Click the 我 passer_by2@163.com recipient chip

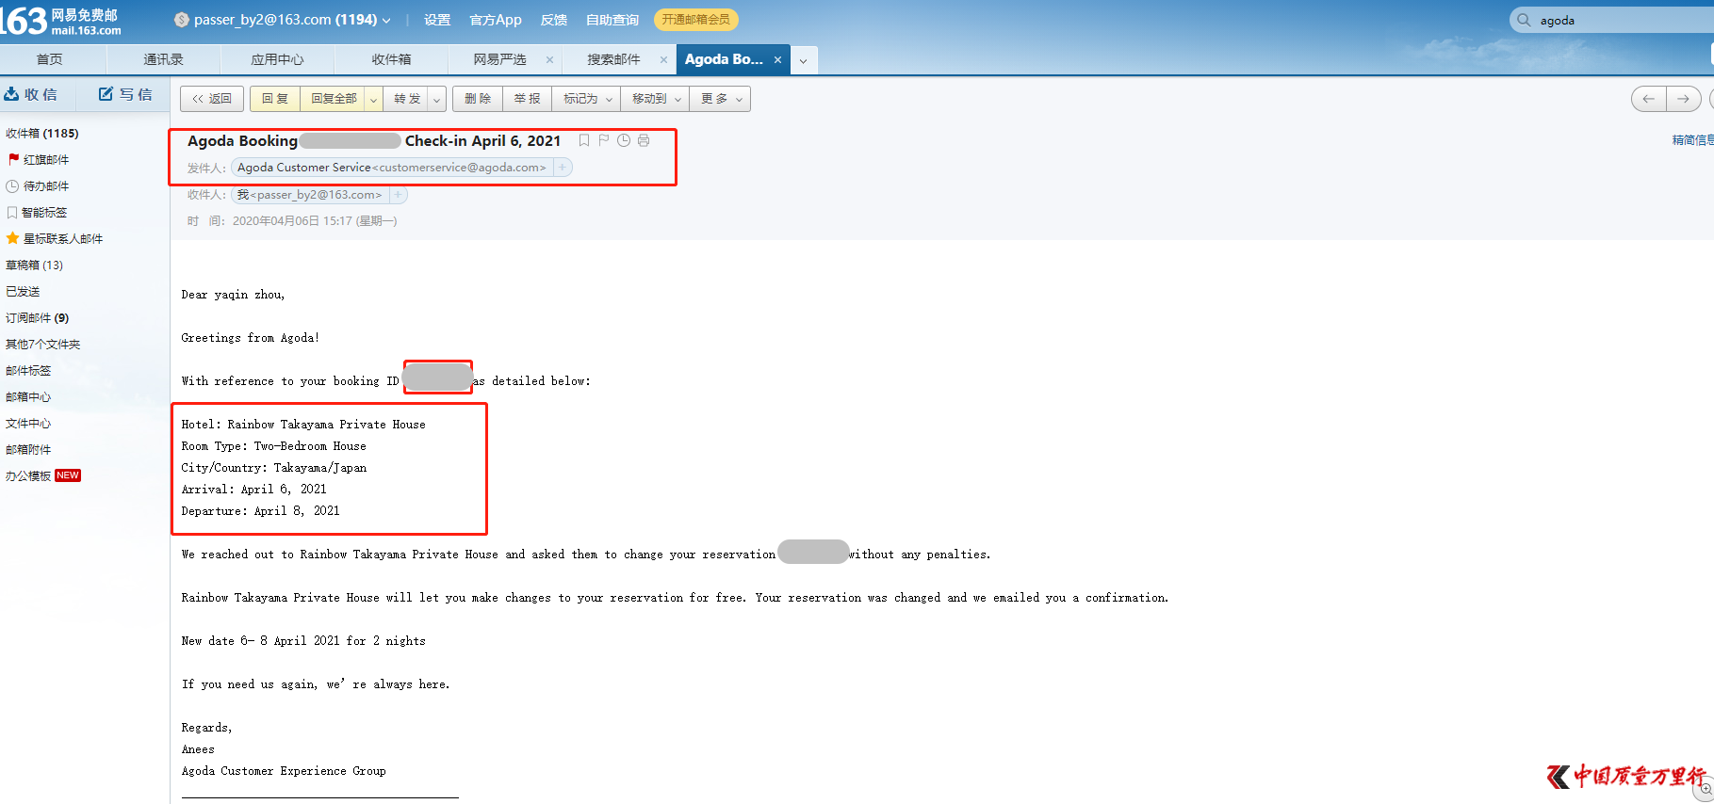click(x=310, y=195)
